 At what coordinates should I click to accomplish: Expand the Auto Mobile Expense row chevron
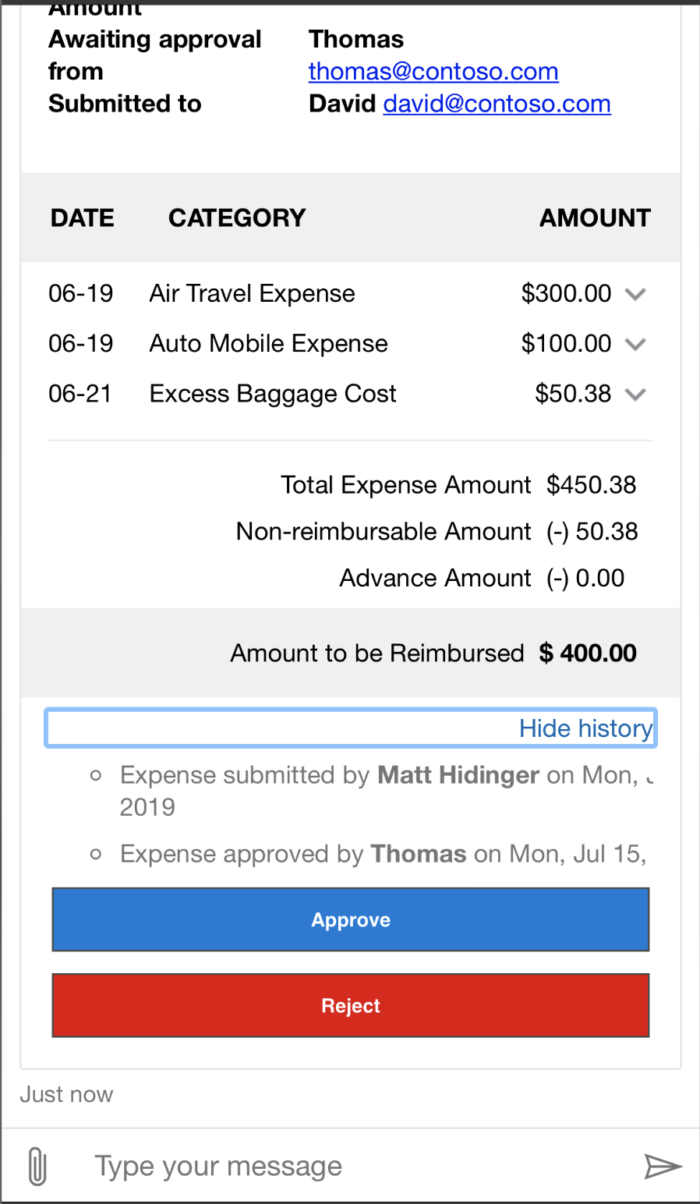tap(636, 344)
